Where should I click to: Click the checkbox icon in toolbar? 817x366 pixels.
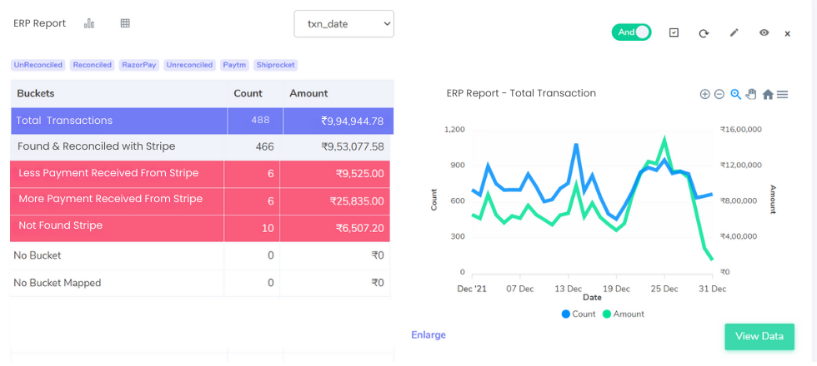674,32
